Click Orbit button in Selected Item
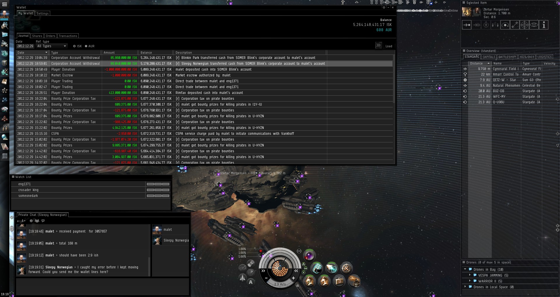Image resolution: width=560 pixels, height=297 pixels. [x=505, y=25]
